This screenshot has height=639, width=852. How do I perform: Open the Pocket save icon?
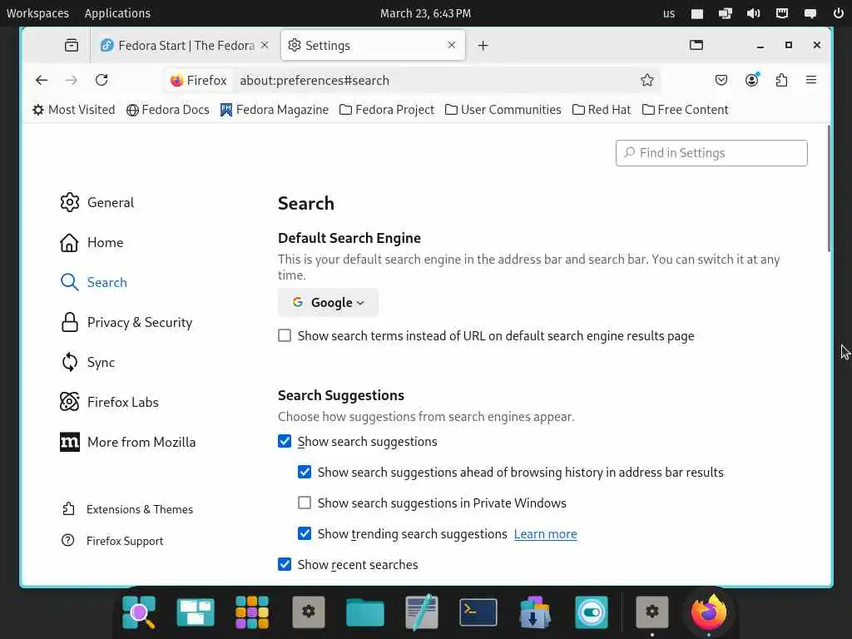(x=721, y=81)
